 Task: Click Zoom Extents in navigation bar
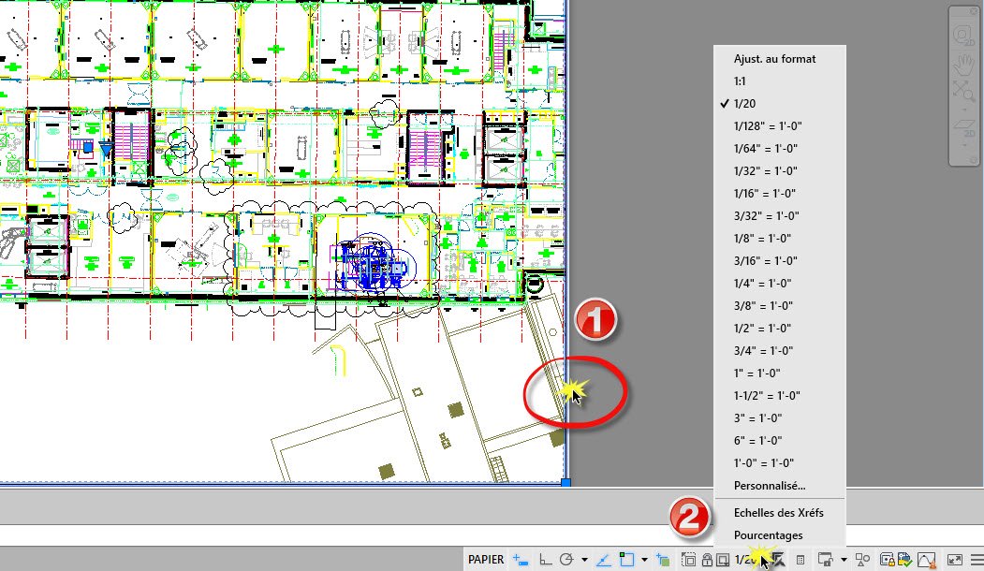click(x=962, y=91)
